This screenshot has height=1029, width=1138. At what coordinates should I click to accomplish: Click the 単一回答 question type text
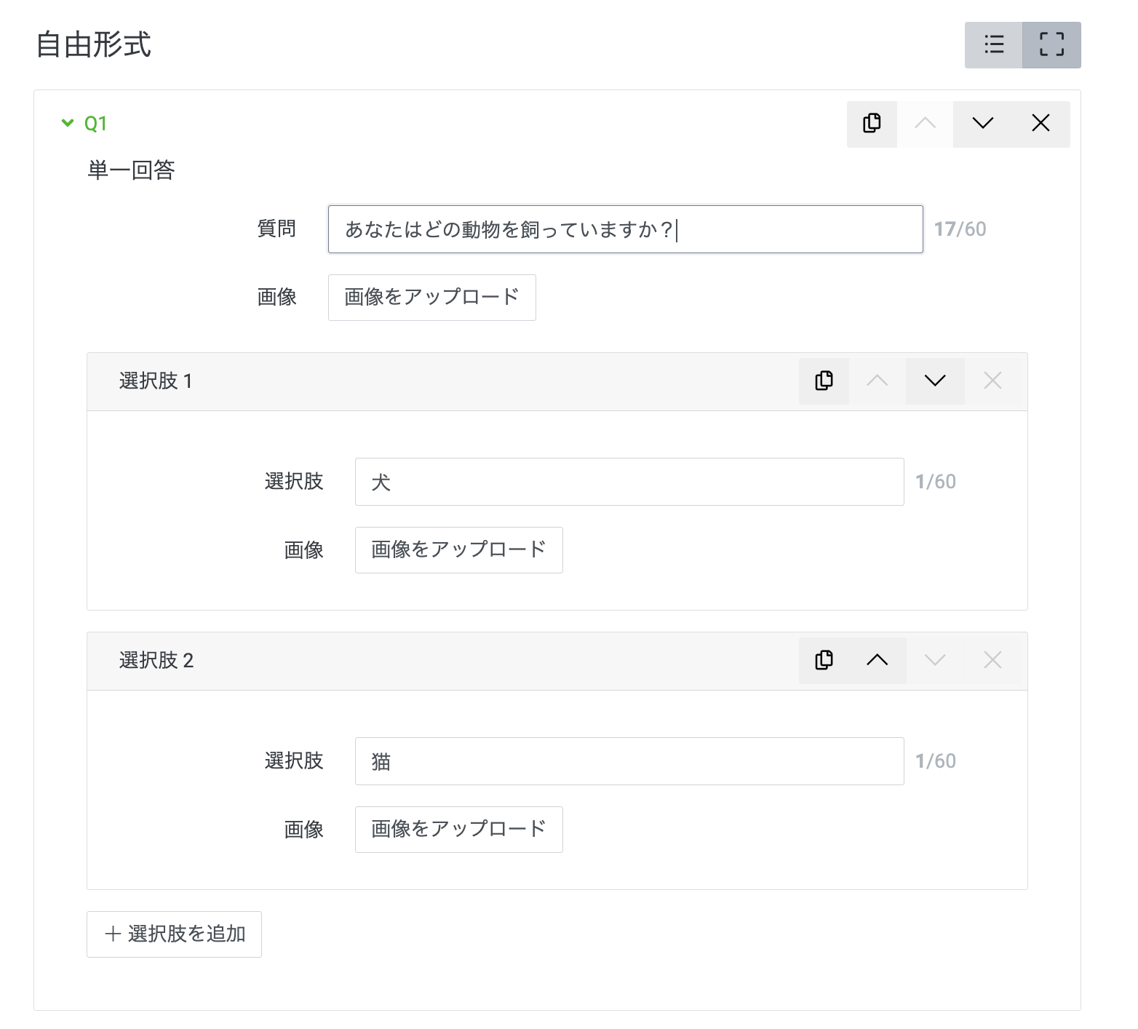(x=131, y=170)
